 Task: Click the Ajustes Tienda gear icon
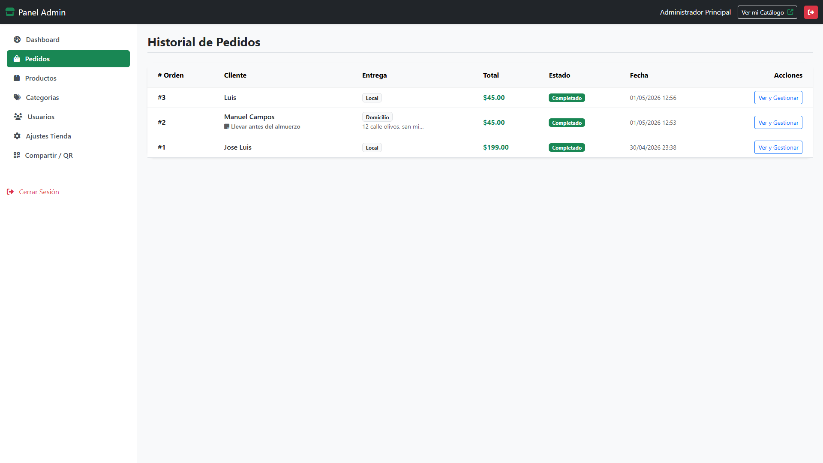[17, 136]
